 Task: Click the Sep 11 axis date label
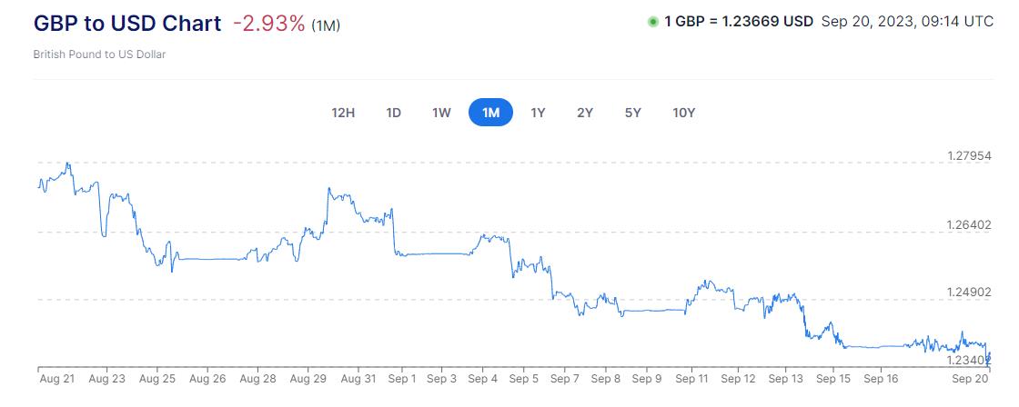click(x=692, y=379)
